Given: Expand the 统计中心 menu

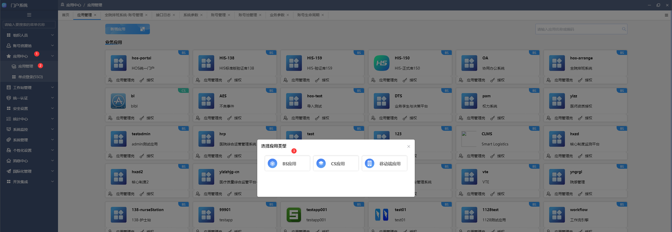Looking at the screenshot, I should click(x=29, y=119).
